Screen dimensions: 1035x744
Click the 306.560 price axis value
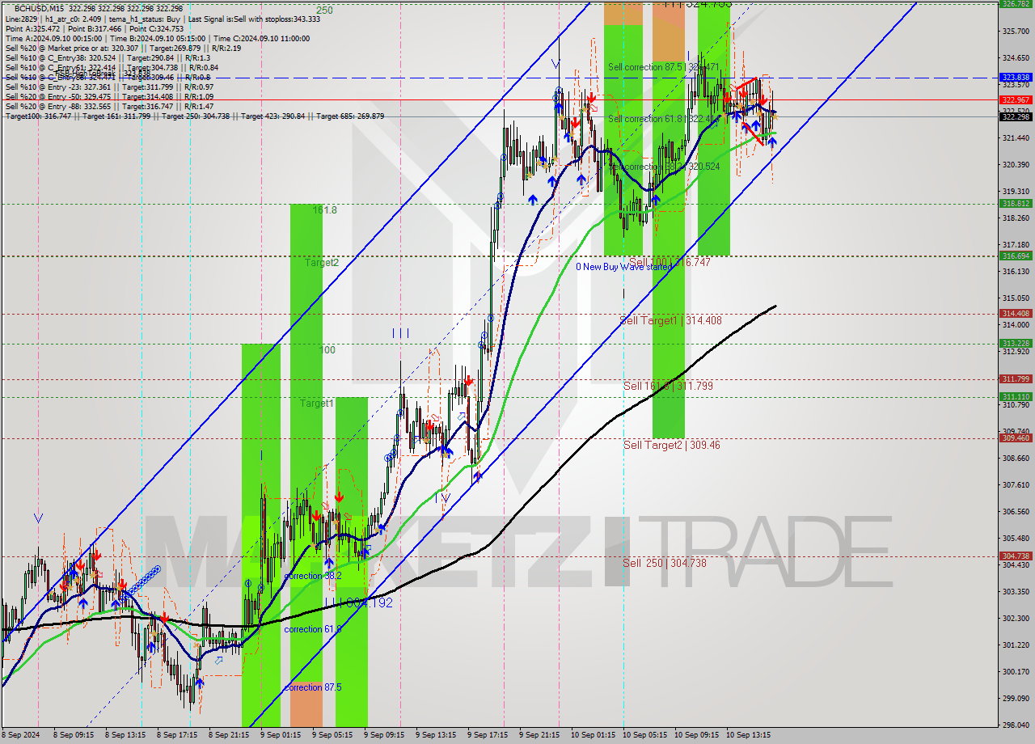[x=1016, y=512]
